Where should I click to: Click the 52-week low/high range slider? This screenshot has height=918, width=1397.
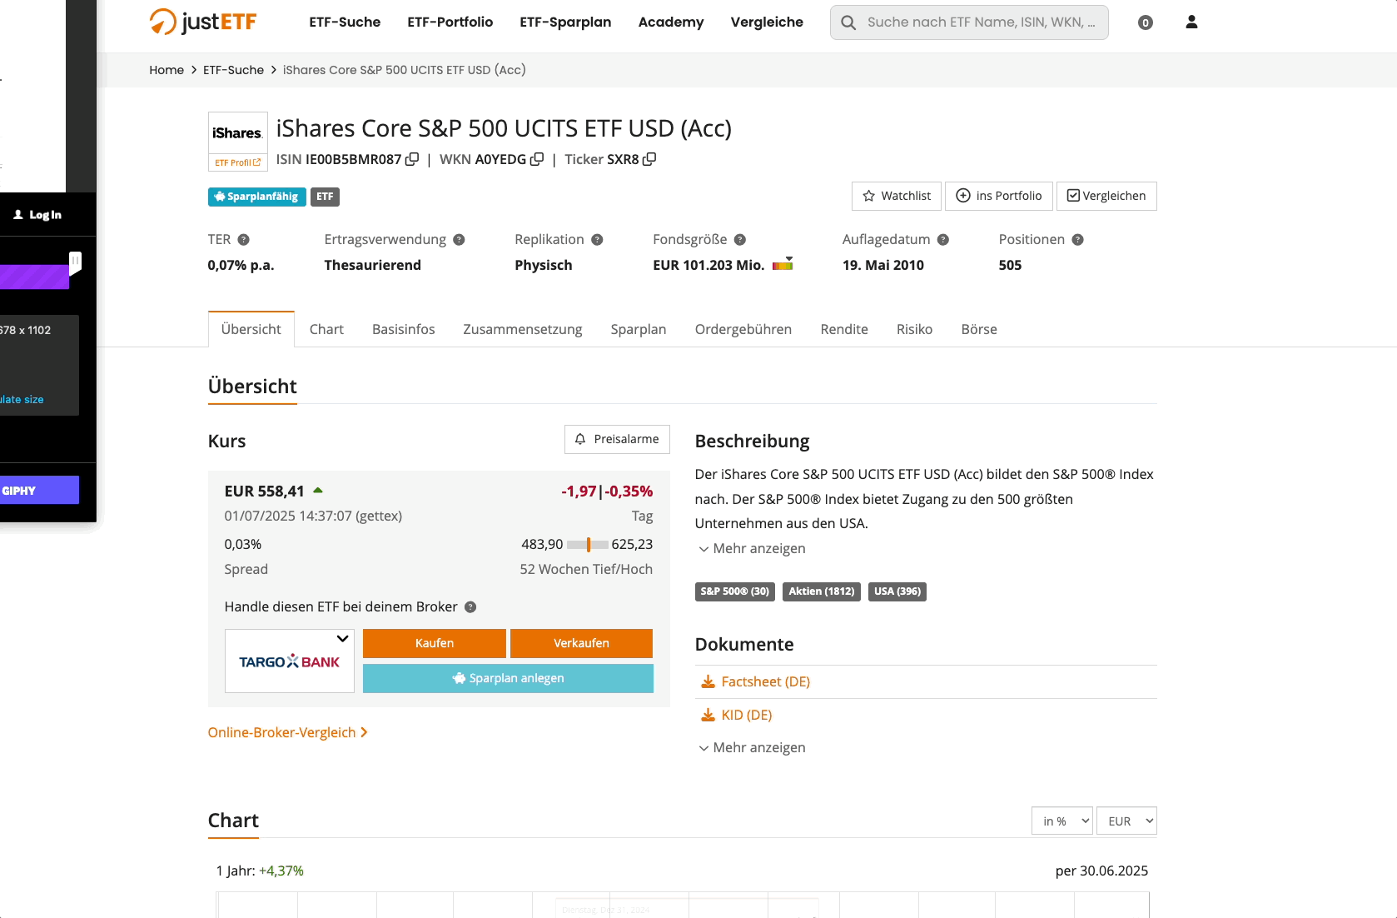point(588,545)
